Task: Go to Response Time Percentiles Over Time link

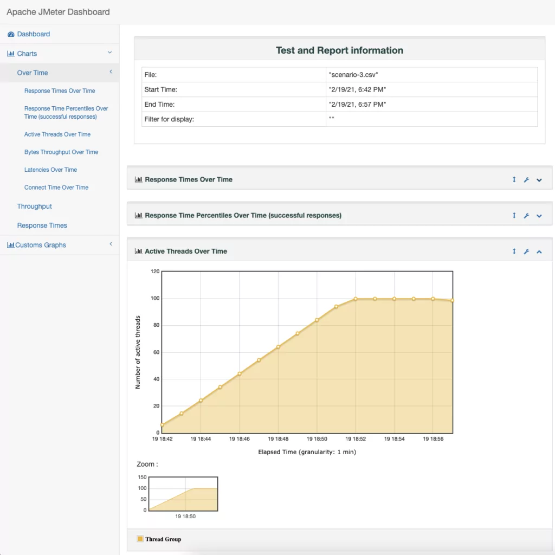Action: [66, 113]
